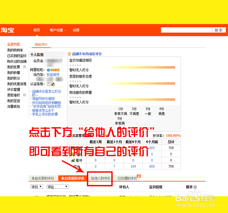The image size is (228, 213).
Task: Open 评价如何修改和删除 link
Action: coord(47,103)
